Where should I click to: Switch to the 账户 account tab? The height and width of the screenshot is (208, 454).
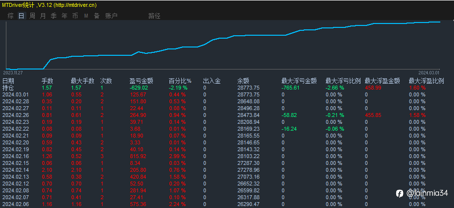(x=112, y=16)
